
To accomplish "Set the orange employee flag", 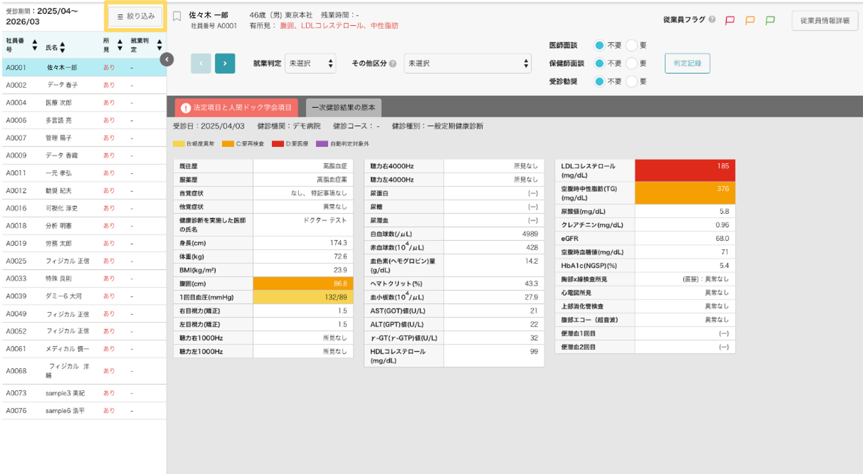I will click(750, 20).
